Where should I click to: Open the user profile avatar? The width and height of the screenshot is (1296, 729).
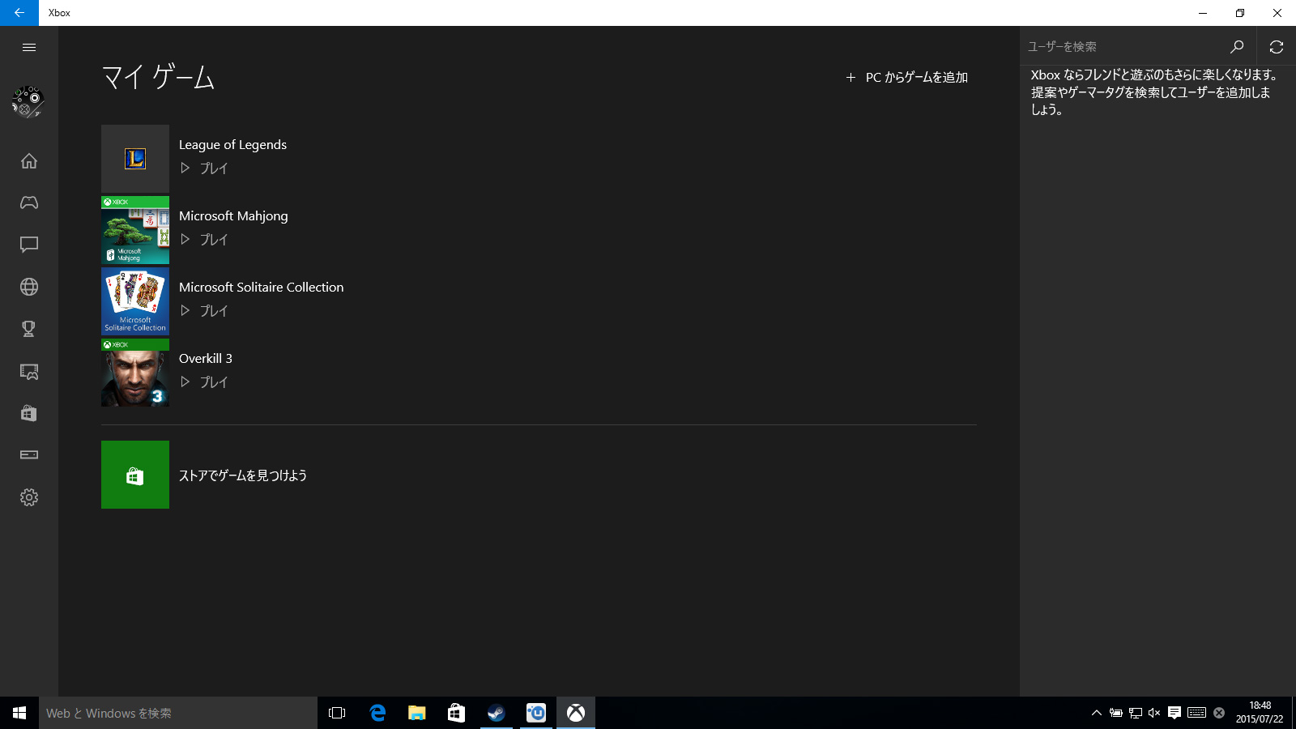[28, 102]
